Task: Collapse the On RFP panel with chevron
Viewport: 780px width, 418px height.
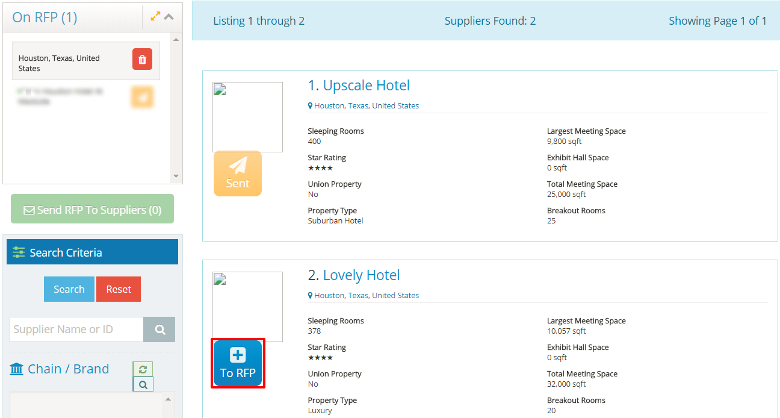Action: click(x=169, y=17)
